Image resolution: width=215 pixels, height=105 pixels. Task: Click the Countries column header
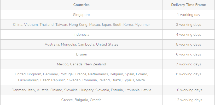81,5
